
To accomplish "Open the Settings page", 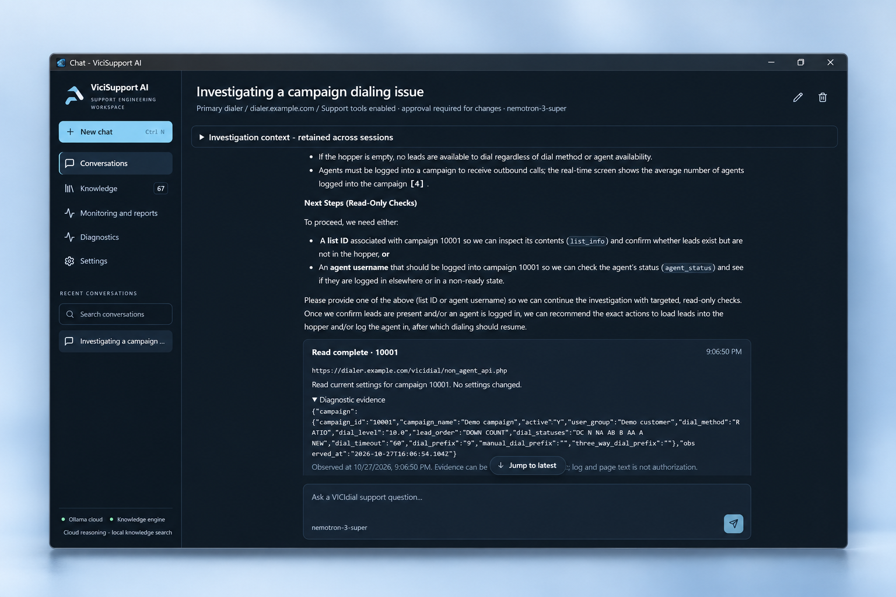I will click(x=116, y=261).
